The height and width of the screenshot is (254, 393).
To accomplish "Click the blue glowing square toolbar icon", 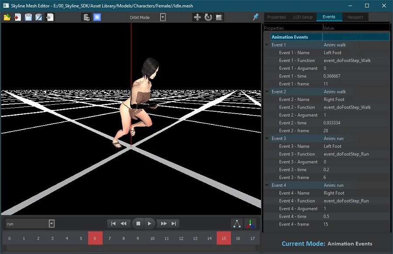I will 97,17.
